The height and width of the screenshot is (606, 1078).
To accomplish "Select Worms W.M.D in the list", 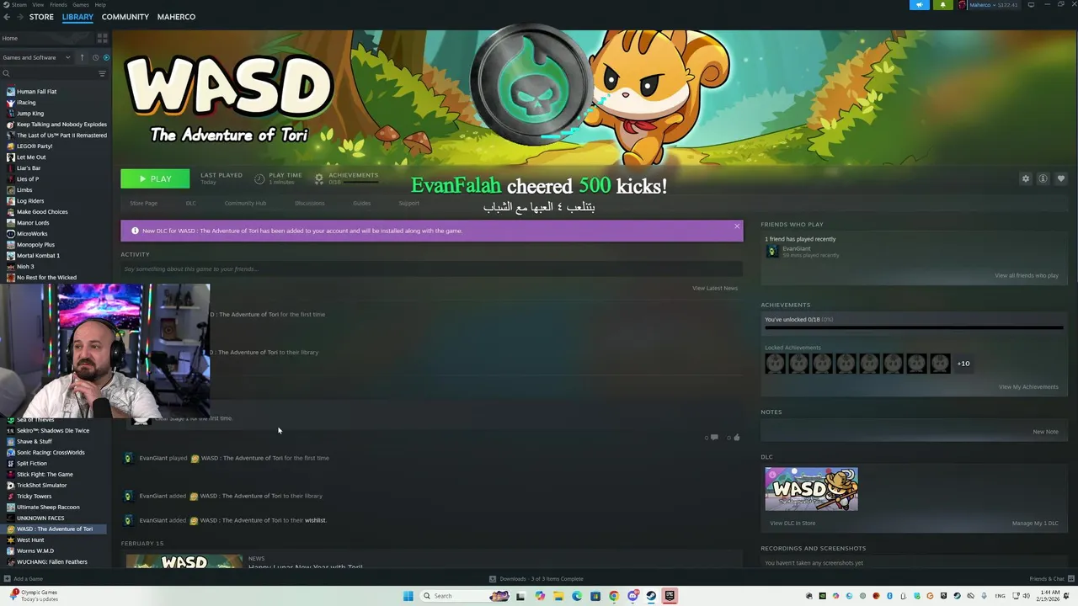I will tap(35, 551).
